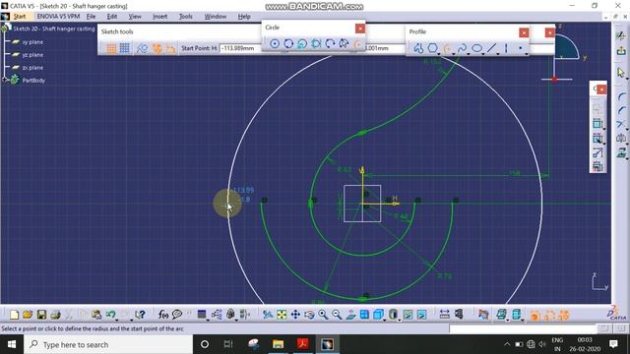Click the Normal View icon
The image size is (630, 354).
350,315
